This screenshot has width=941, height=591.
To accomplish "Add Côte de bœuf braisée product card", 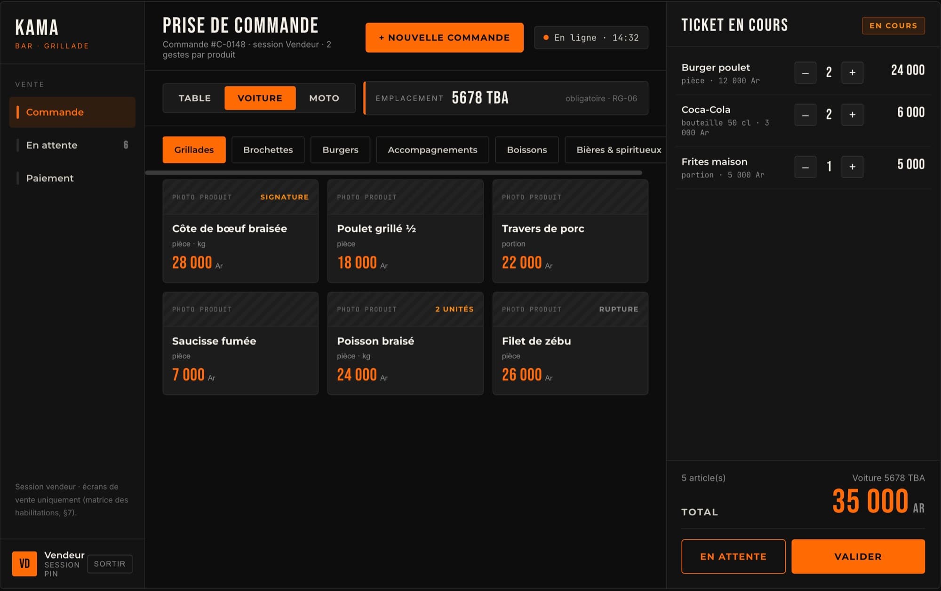I will click(240, 231).
